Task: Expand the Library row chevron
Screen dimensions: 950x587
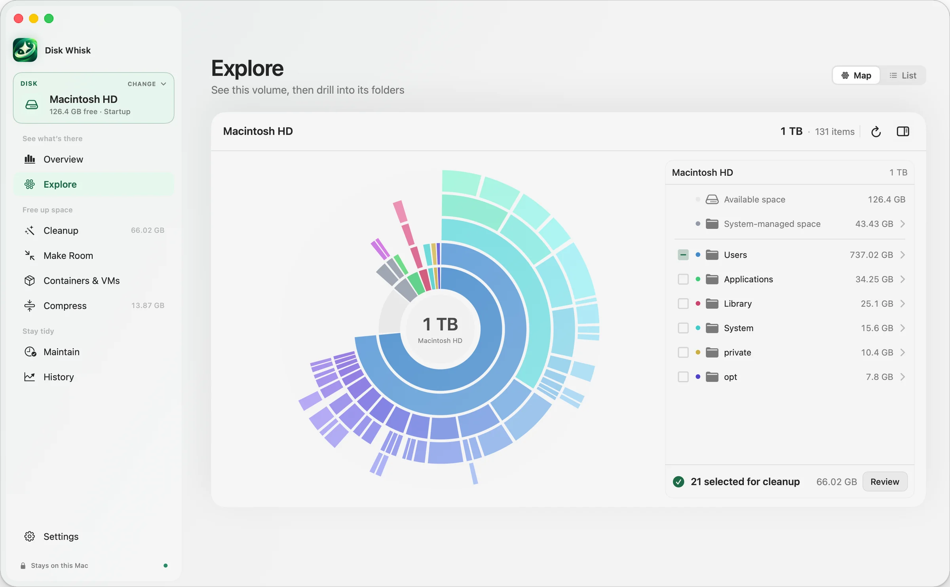Action: (903, 304)
